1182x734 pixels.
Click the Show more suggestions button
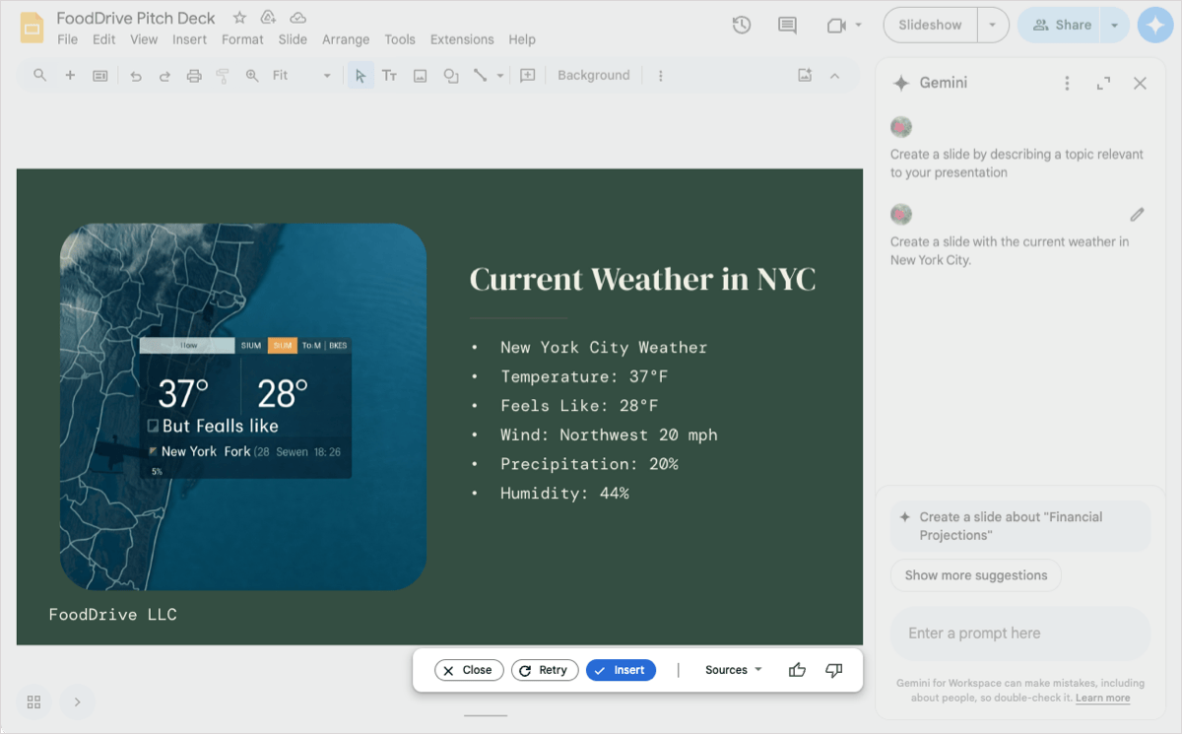pyautogui.click(x=976, y=575)
